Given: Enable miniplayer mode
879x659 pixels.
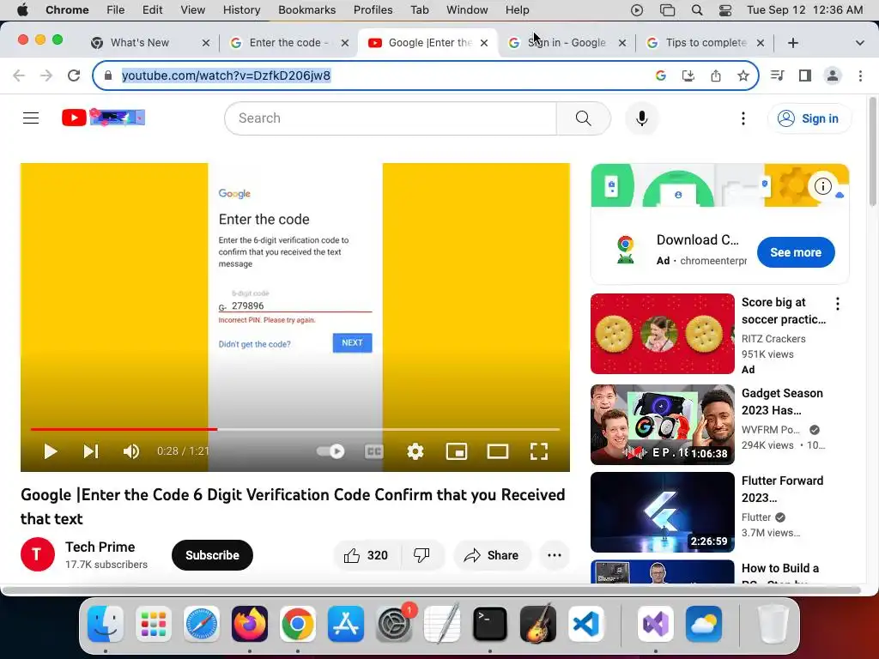Looking at the screenshot, I should [457, 451].
